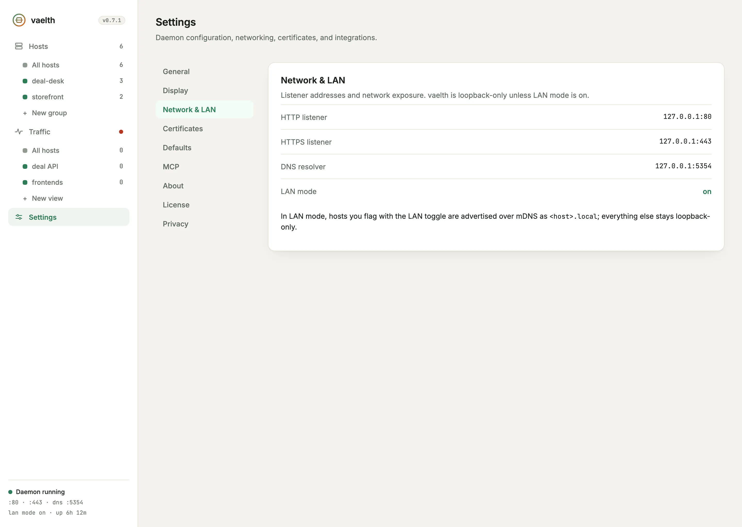Click the Settings page heading
The width and height of the screenshot is (742, 527).
click(176, 22)
